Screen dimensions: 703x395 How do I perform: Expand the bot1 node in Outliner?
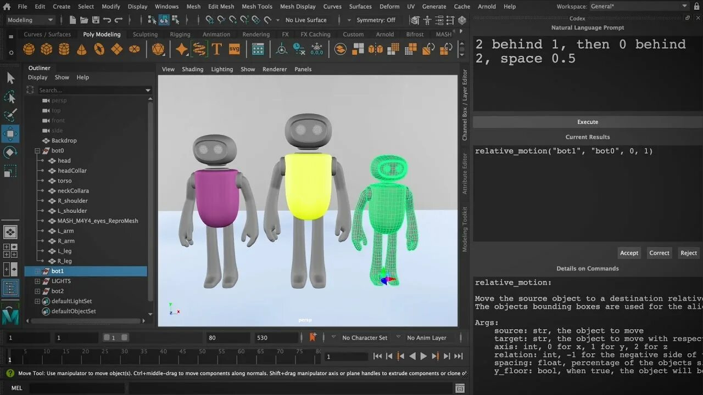click(x=37, y=271)
